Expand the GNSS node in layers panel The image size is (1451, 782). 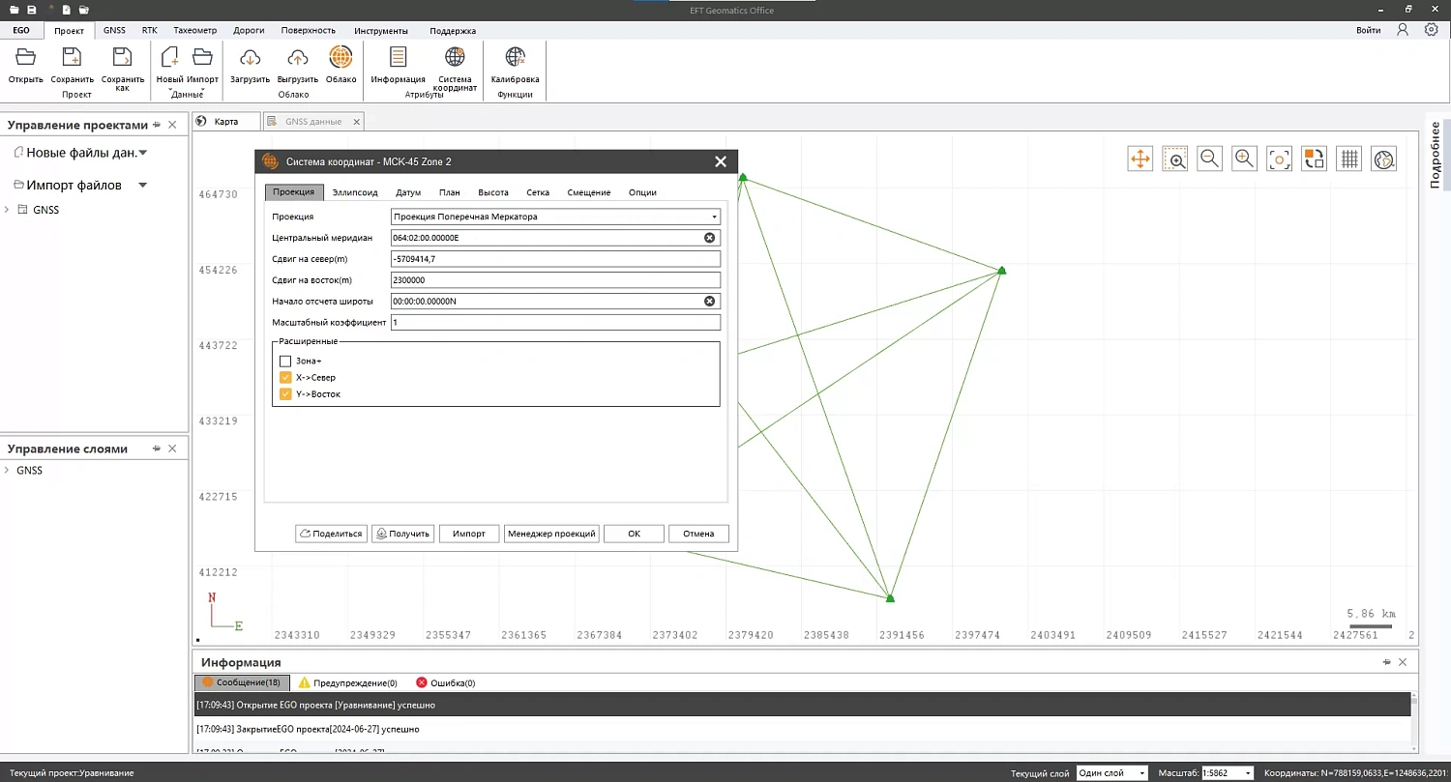click(x=8, y=471)
